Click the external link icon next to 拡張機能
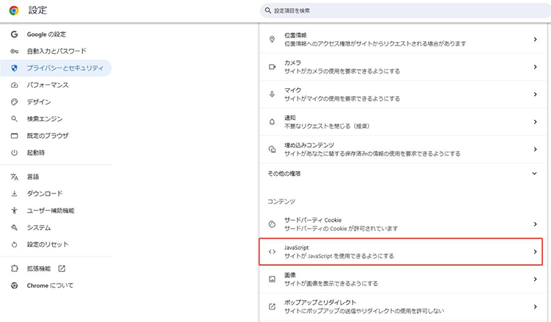Viewport: 551px width, 322px height. click(62, 268)
